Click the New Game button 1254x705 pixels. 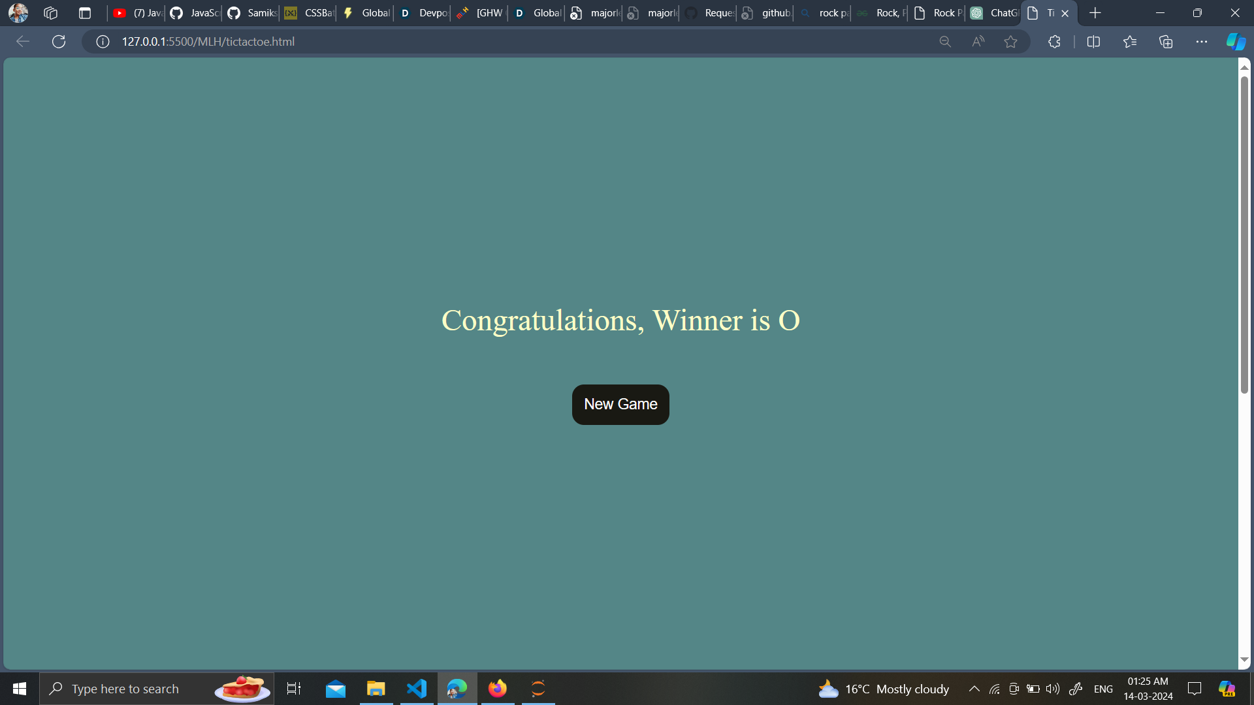pyautogui.click(x=620, y=404)
